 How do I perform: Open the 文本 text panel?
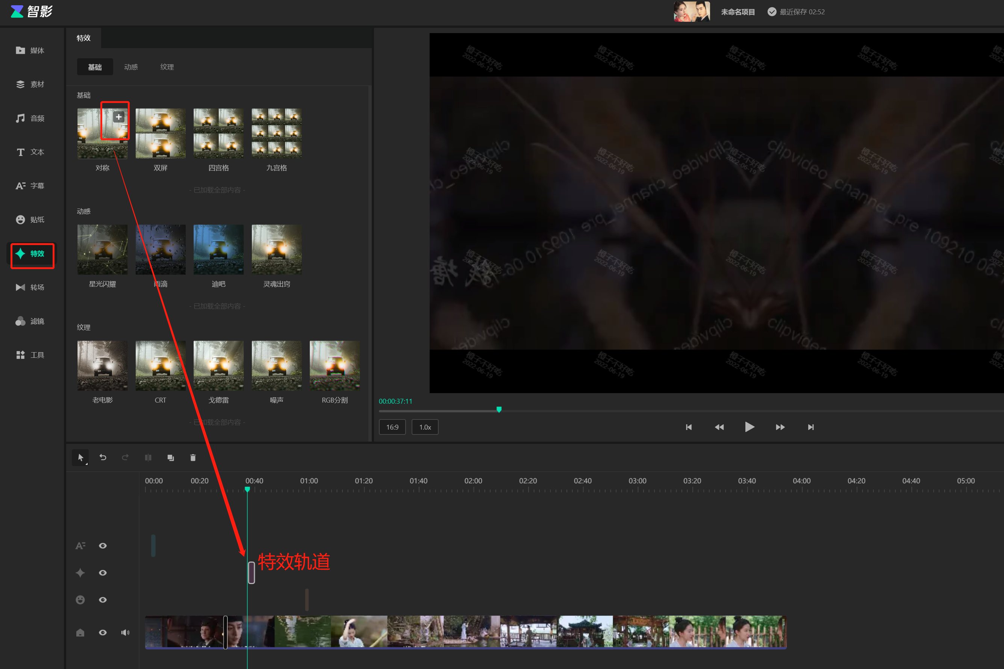[30, 152]
